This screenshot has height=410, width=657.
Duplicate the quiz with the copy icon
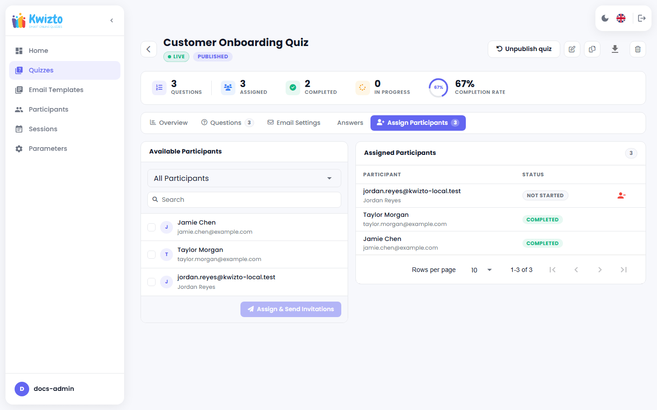tap(592, 49)
